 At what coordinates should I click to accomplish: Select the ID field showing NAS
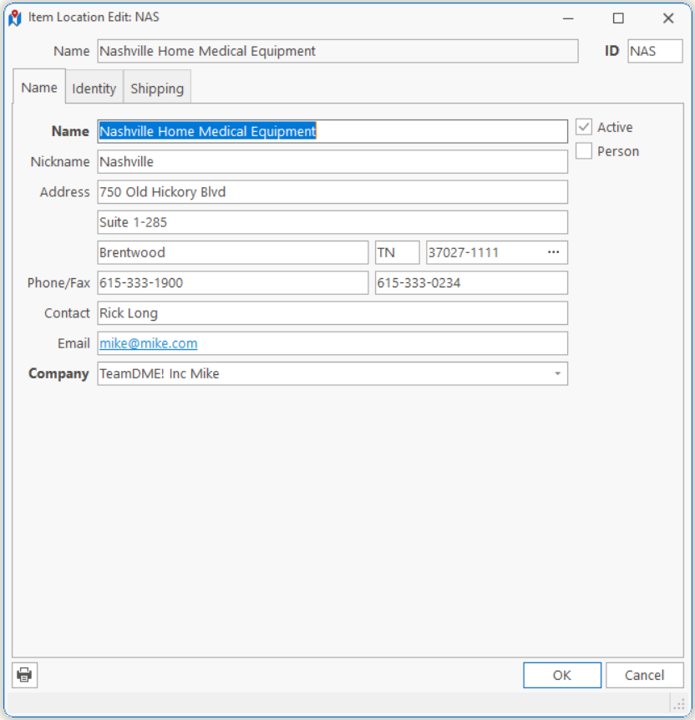[654, 51]
